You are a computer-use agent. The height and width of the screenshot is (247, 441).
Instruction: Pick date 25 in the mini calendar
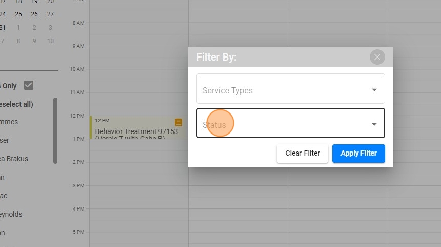coord(18,14)
